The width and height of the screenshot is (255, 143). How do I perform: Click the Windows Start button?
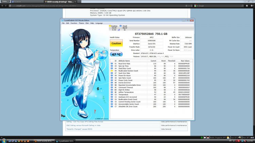click(4, 141)
